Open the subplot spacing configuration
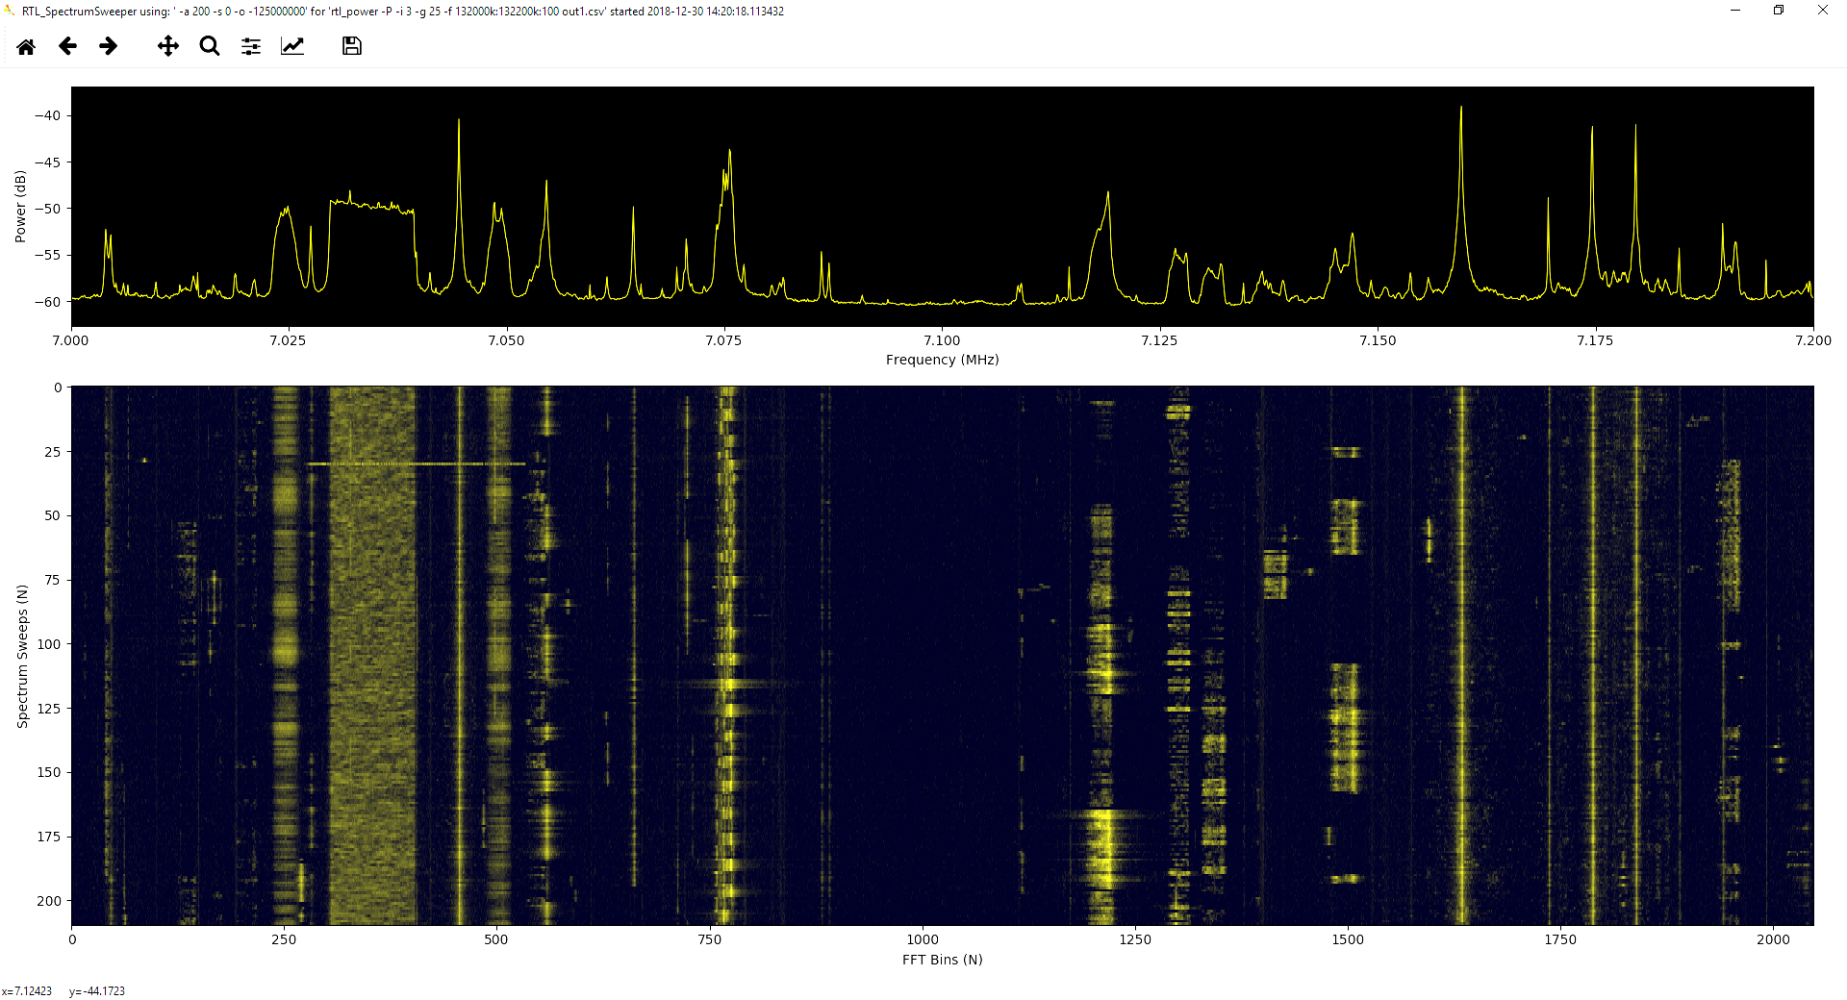The width and height of the screenshot is (1847, 1000). 250,45
